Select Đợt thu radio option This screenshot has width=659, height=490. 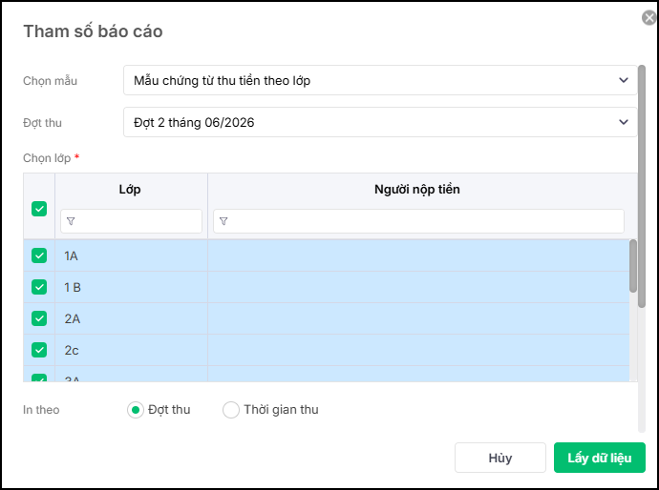click(136, 410)
